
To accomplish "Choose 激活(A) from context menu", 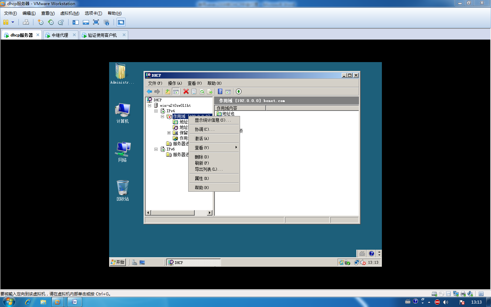I will (214, 138).
